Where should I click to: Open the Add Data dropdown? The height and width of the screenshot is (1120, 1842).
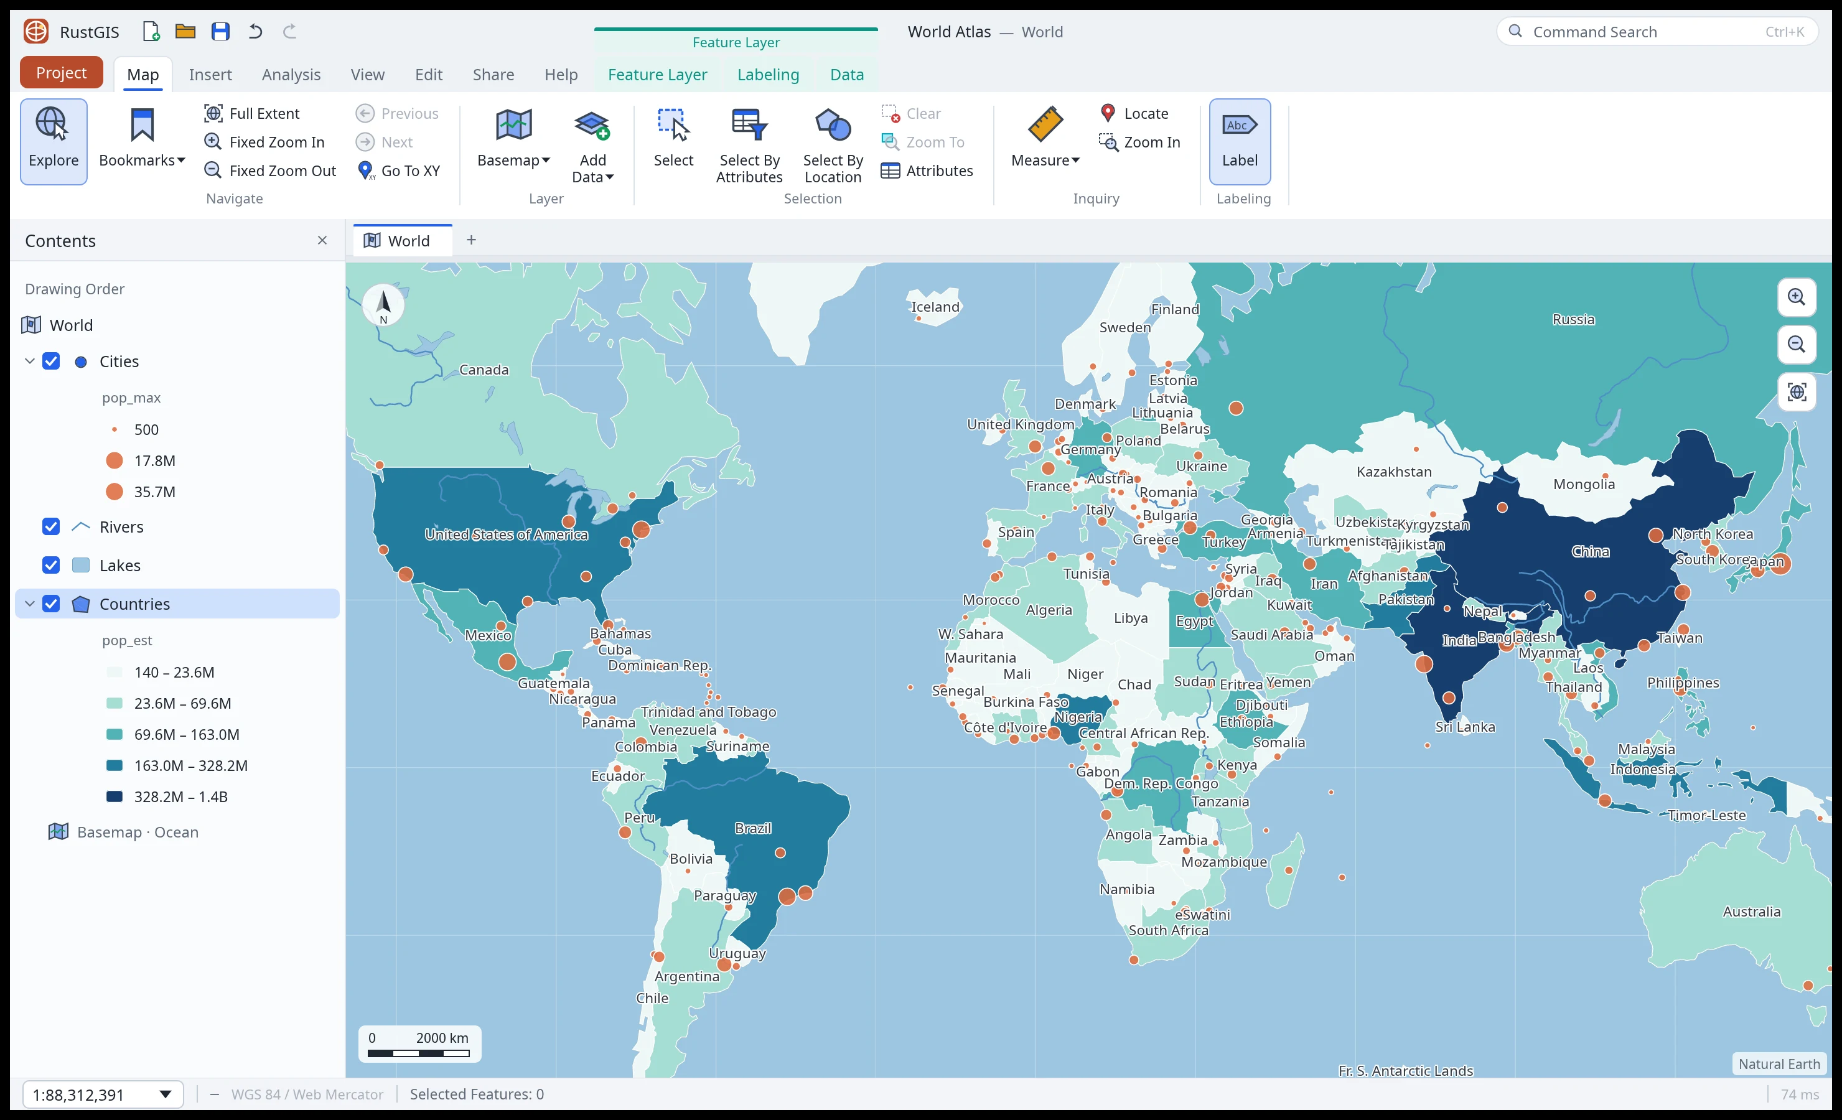click(x=592, y=146)
